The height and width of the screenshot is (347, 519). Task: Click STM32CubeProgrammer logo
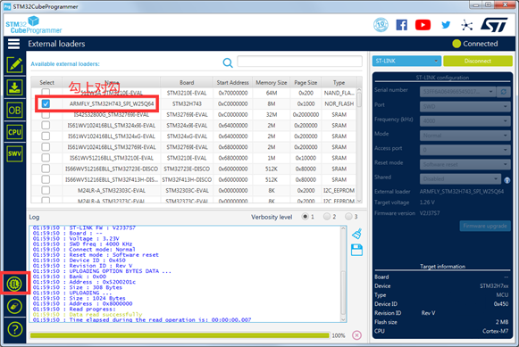(x=34, y=25)
